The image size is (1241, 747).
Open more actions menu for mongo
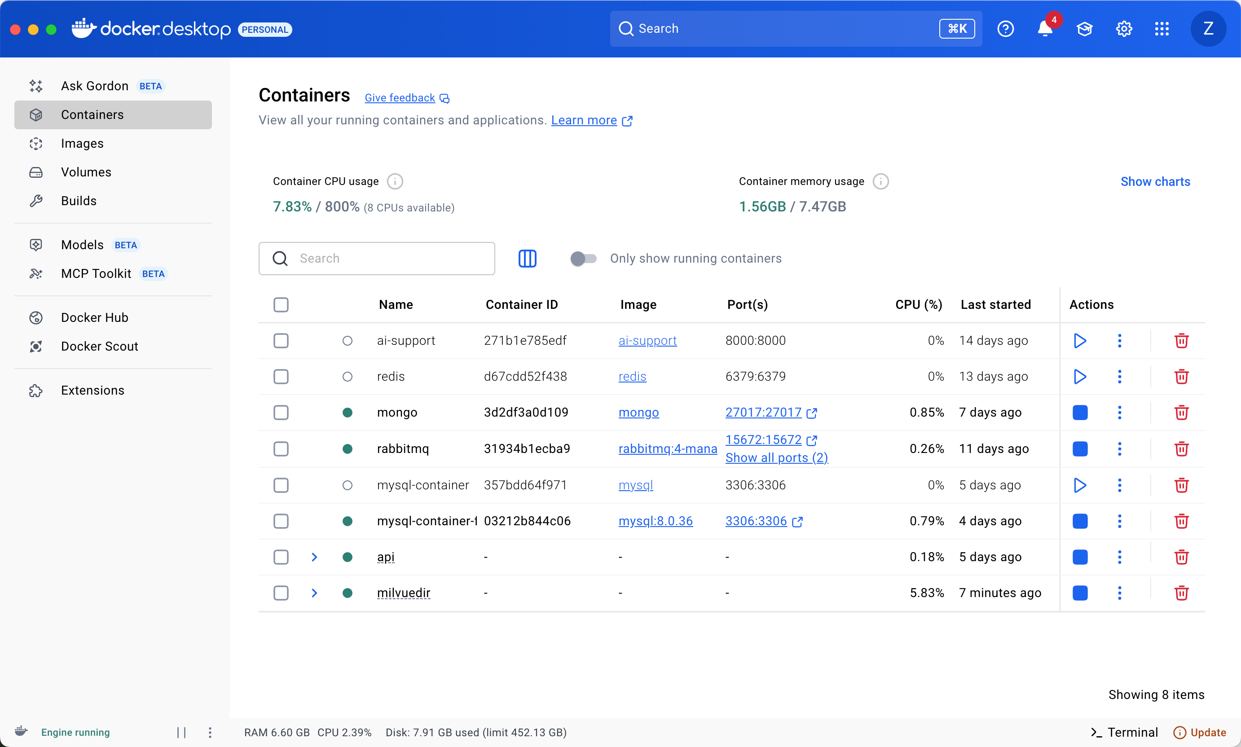tap(1120, 413)
